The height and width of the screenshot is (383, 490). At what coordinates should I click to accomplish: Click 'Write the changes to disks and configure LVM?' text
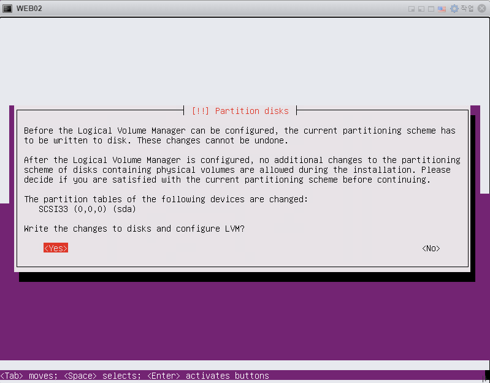tap(134, 229)
